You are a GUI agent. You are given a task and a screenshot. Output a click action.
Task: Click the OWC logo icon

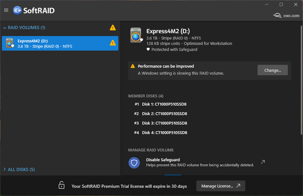pos(277,15)
